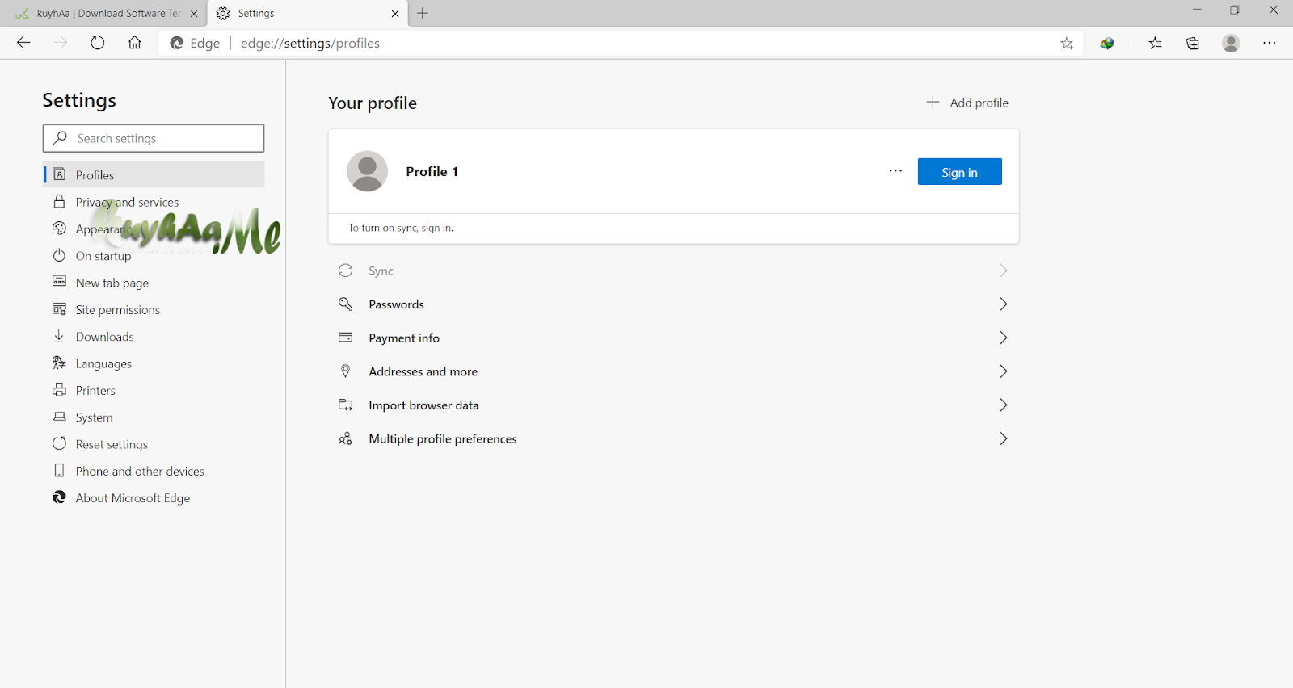Click the Refresh page icon

[x=98, y=43]
